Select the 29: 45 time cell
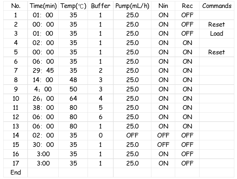Viewport: 237px width, 179px height. [x=43, y=71]
